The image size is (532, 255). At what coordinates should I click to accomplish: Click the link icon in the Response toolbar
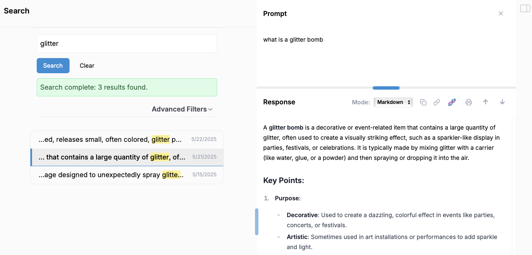pyautogui.click(x=437, y=102)
